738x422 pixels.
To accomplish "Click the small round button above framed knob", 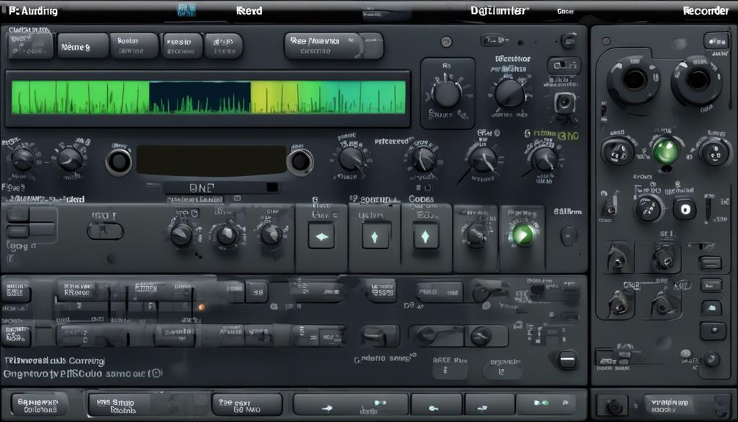I will (x=446, y=42).
